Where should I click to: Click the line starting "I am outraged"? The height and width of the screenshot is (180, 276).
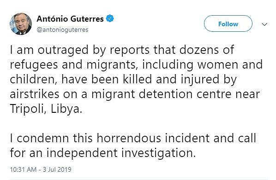(x=122, y=50)
